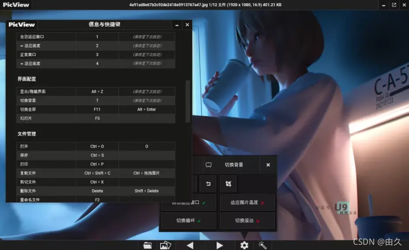Click the vertical scrollbar in shortcuts window

[x=188, y=101]
